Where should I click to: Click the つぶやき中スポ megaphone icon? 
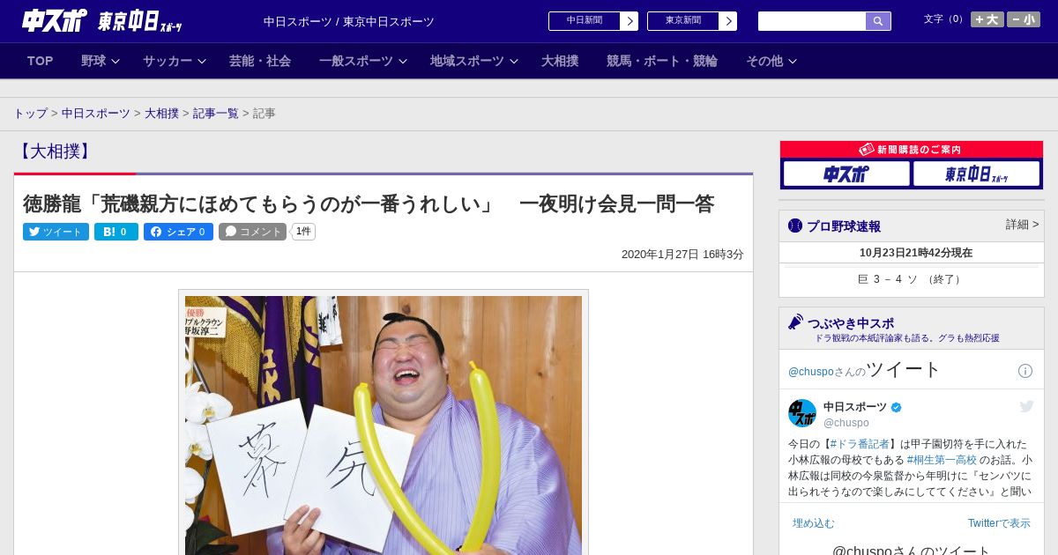pos(796,322)
